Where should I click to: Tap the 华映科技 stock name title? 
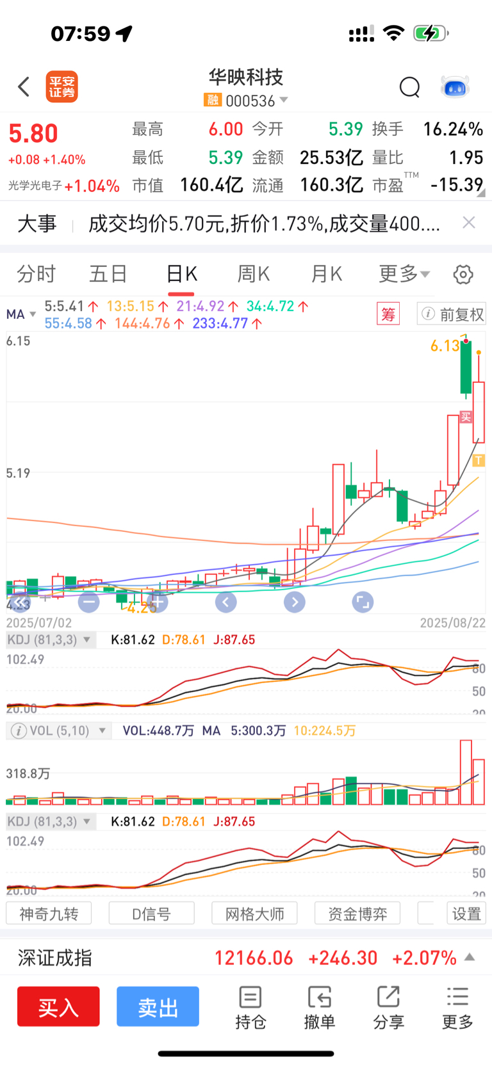point(246,77)
